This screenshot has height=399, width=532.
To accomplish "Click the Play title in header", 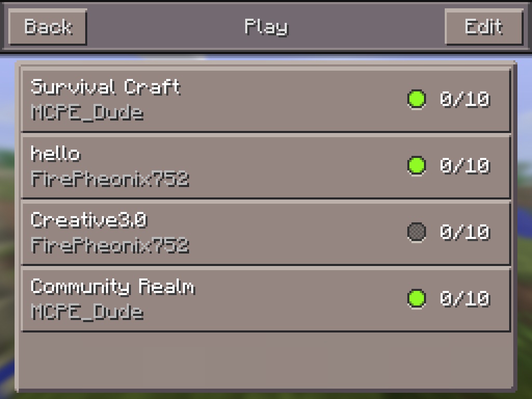I will [267, 27].
